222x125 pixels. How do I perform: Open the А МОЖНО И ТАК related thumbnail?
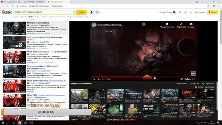[x=134, y=94]
